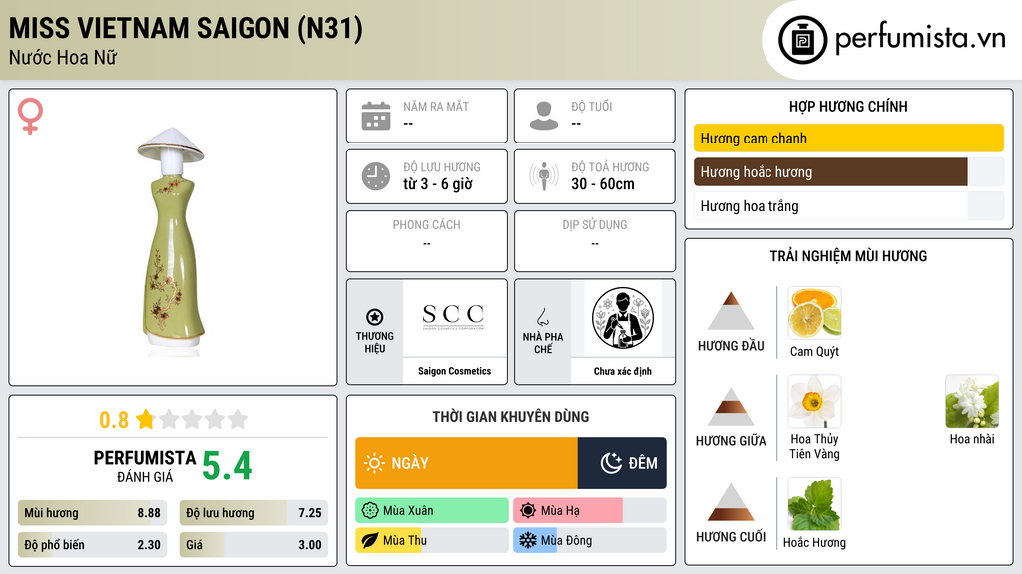Click the Hợp hương chính heading

848,106
